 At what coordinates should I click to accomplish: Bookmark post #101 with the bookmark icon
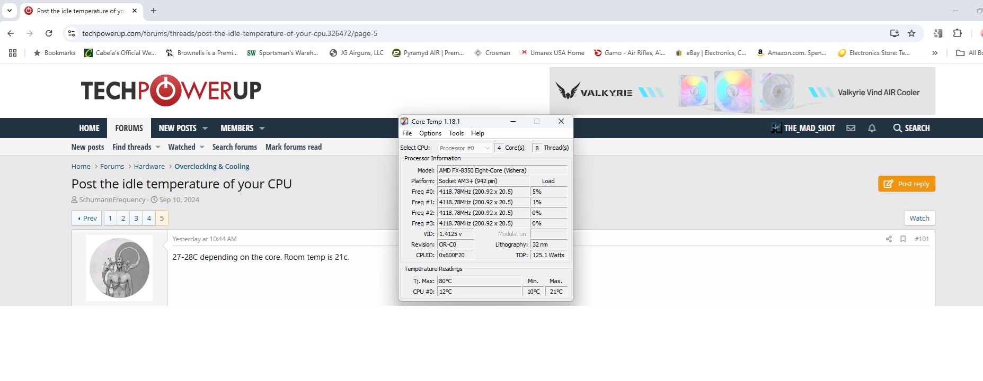coord(903,239)
